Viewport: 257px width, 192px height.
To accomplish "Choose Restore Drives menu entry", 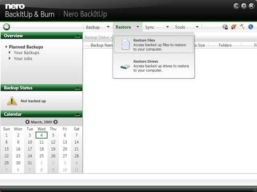I will tap(154, 66).
